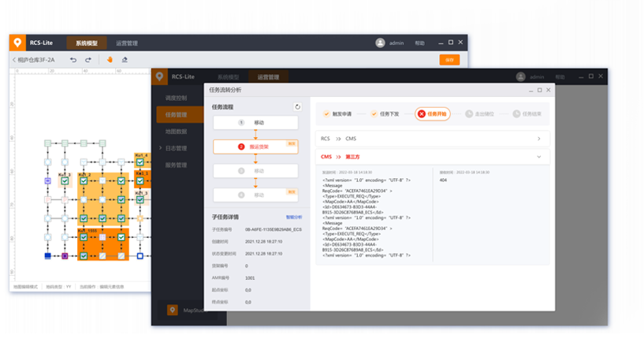Expand the RCS >> CMS message row
This screenshot has width=644, height=353.
538,139
